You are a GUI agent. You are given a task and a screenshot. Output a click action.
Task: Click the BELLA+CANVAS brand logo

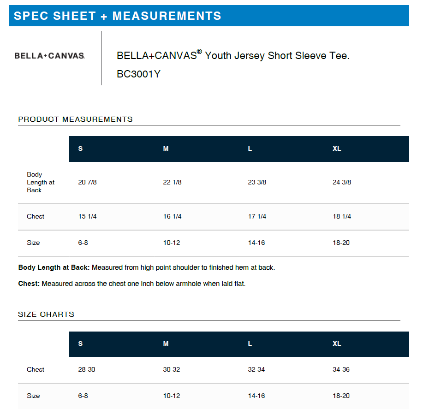coord(49,55)
